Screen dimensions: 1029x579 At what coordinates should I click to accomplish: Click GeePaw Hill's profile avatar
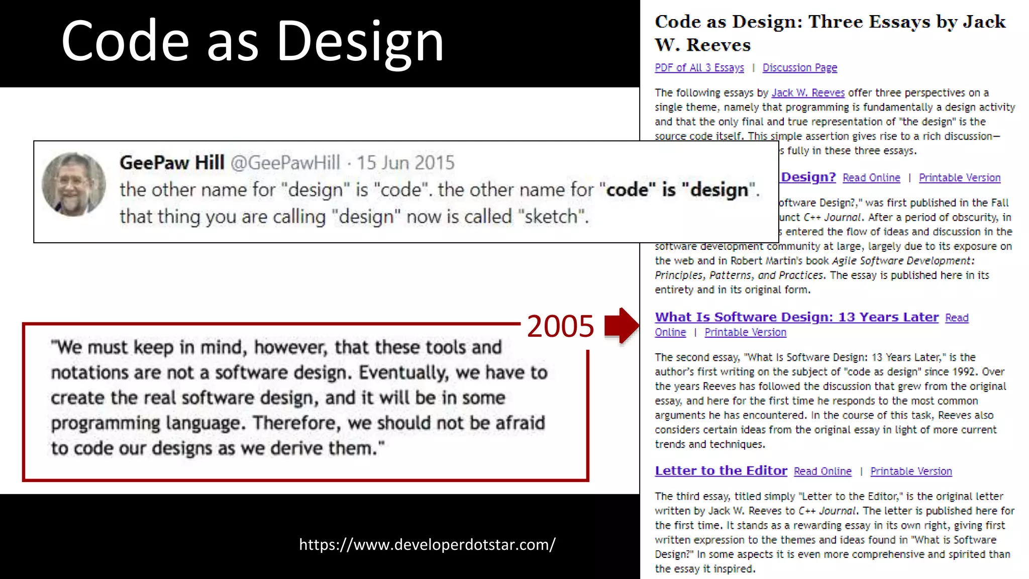[x=73, y=184]
